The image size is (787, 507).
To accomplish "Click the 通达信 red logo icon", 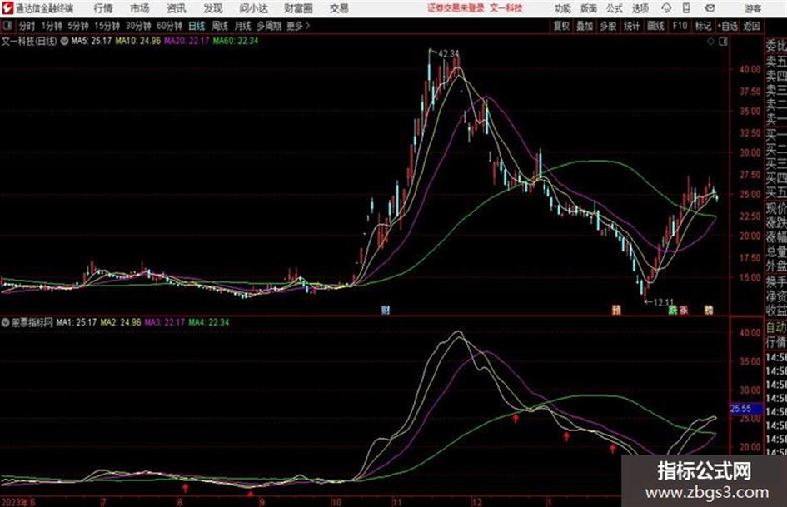I will click(x=7, y=8).
